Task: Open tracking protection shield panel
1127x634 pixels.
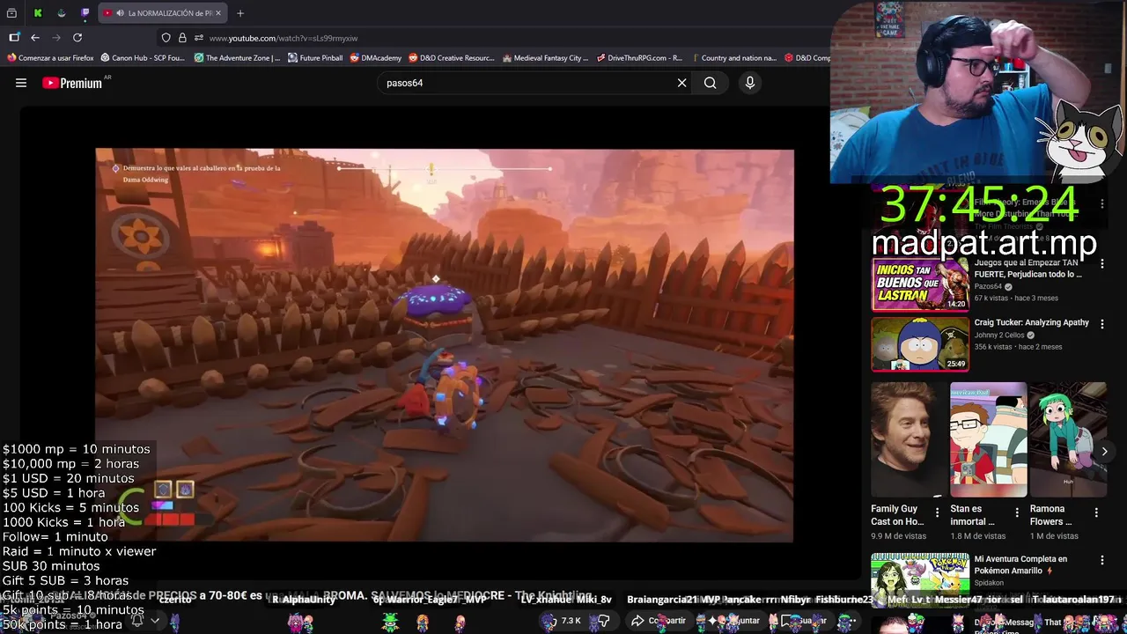Action: click(166, 38)
